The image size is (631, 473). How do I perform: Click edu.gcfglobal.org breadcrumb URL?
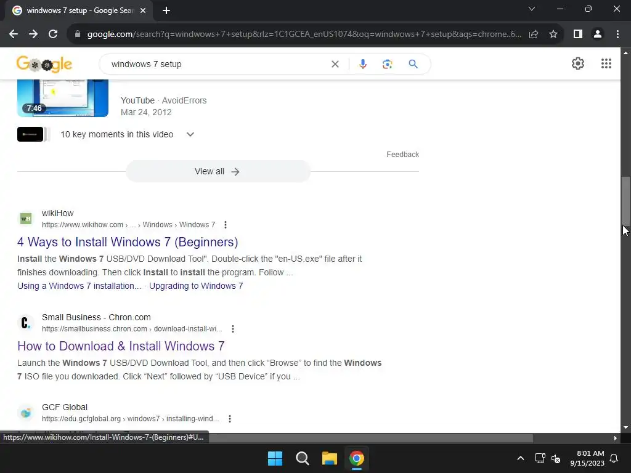click(131, 419)
